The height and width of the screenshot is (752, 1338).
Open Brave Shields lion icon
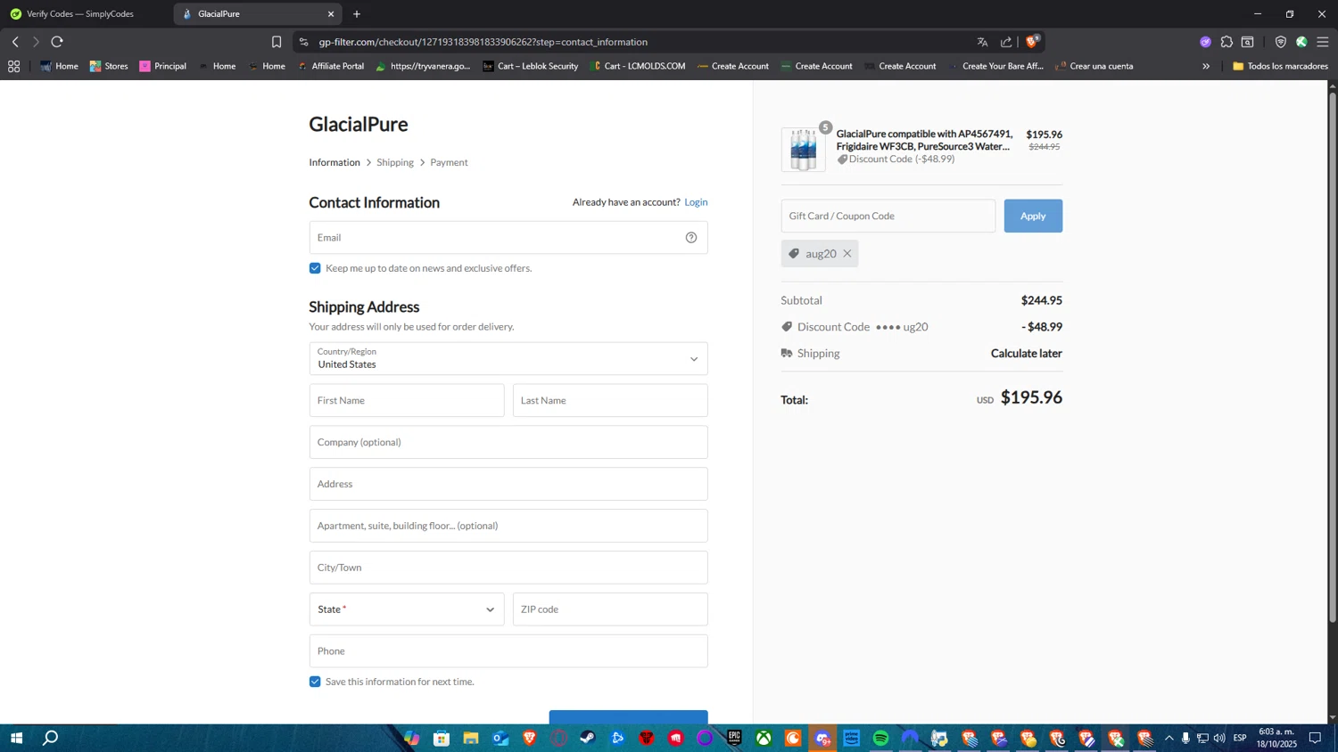tap(1032, 41)
